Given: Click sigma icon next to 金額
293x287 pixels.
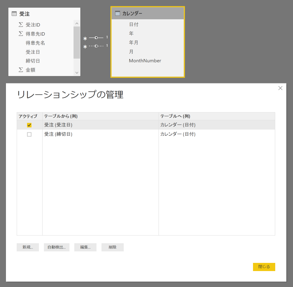Looking at the screenshot, I should tap(21, 70).
